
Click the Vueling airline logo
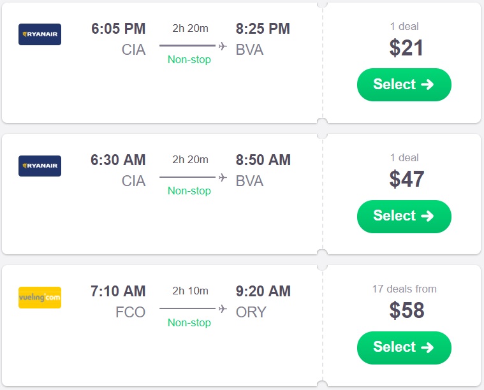pyautogui.click(x=40, y=297)
